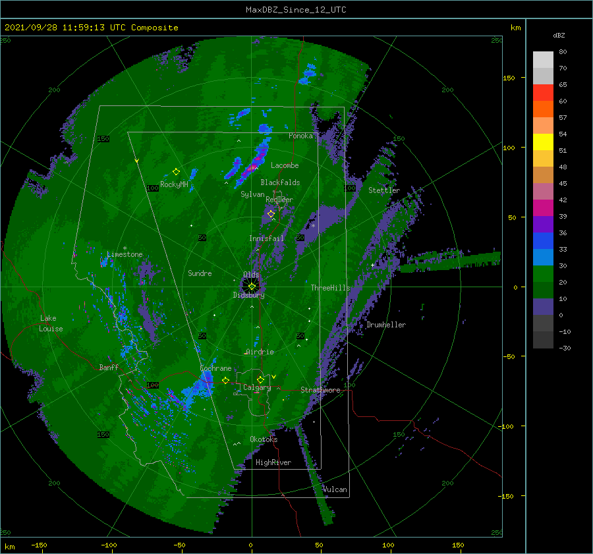Select the Strathmore town label
Viewport: 593px width, 554px height.
pos(321,390)
